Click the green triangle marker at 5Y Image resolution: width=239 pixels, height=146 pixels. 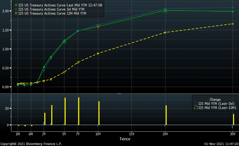point(64,41)
